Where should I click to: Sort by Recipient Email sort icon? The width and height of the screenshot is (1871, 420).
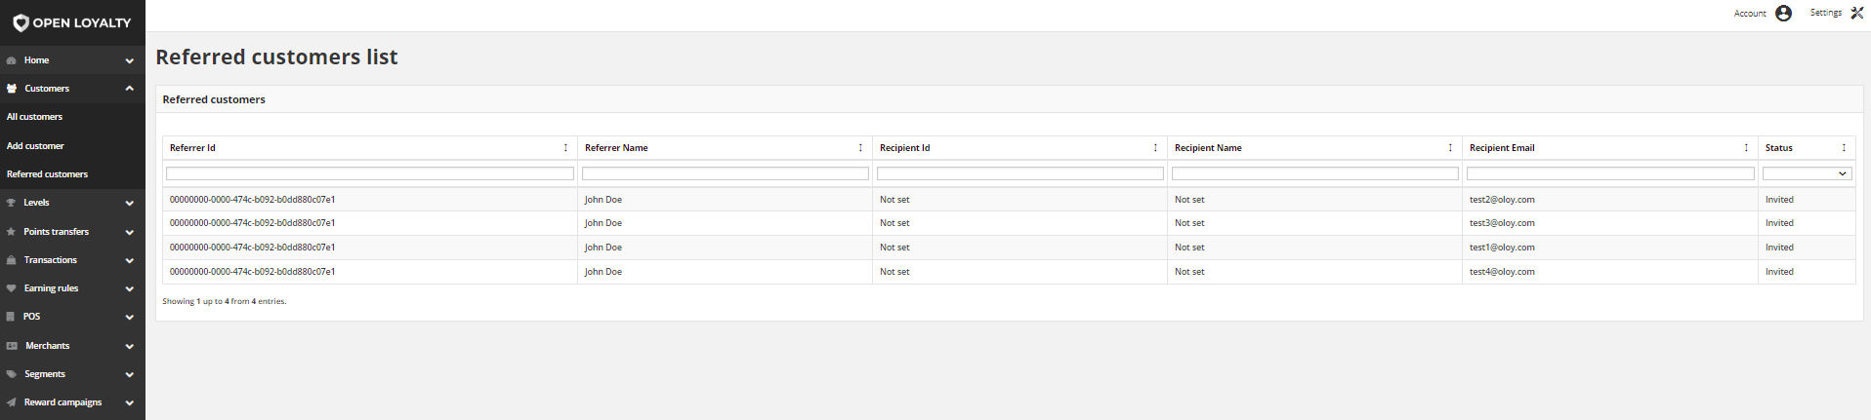(1746, 148)
